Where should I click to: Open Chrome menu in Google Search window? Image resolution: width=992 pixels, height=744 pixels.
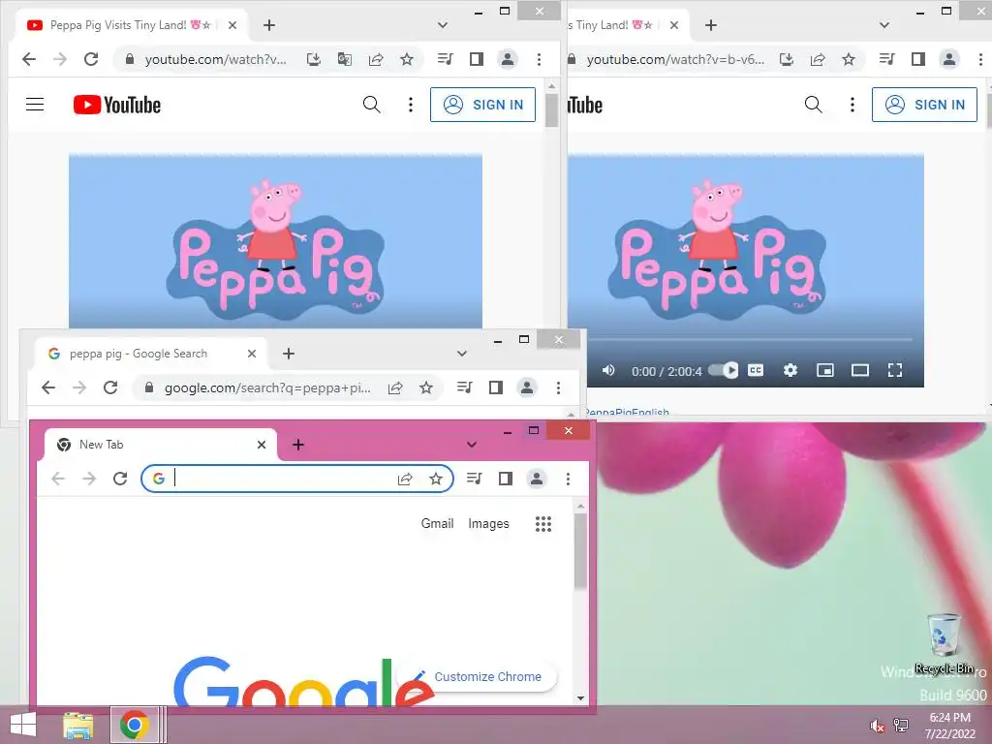558,387
